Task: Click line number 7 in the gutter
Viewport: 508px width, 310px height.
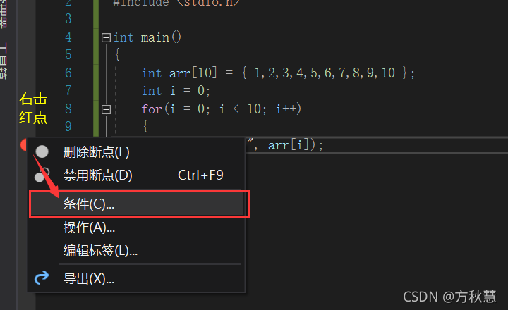Action: tap(68, 90)
